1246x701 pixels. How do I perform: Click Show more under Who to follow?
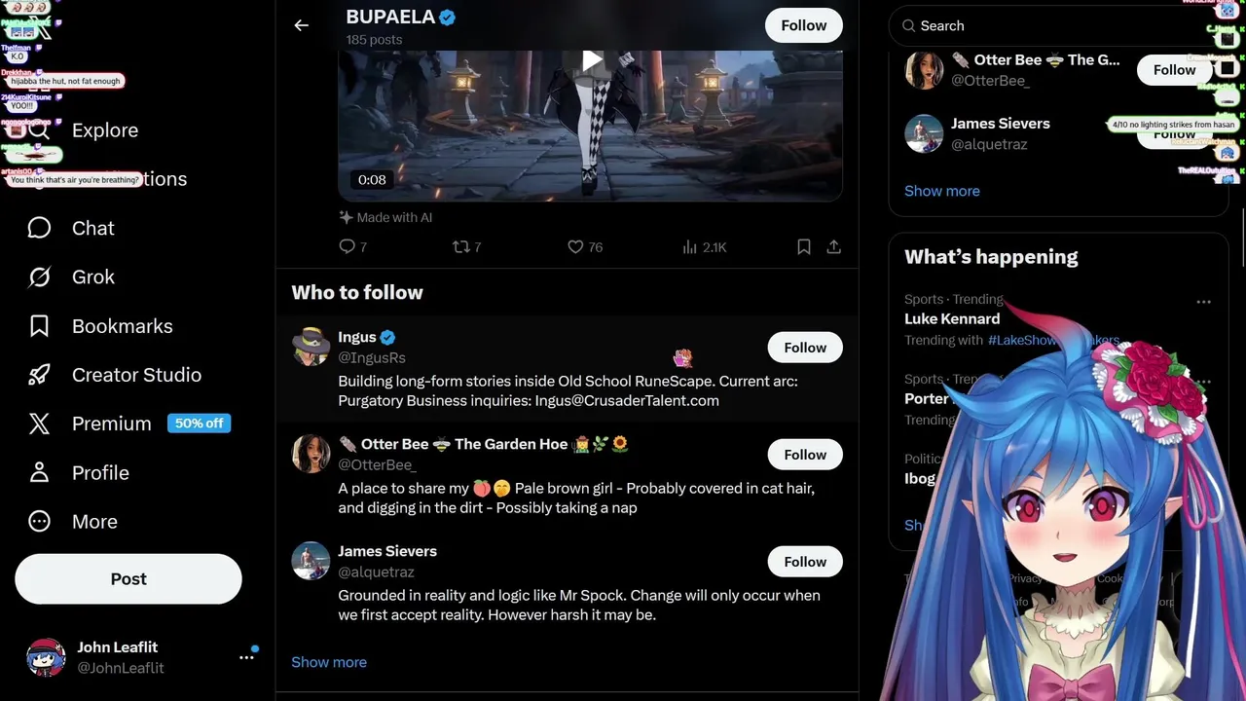coord(329,662)
